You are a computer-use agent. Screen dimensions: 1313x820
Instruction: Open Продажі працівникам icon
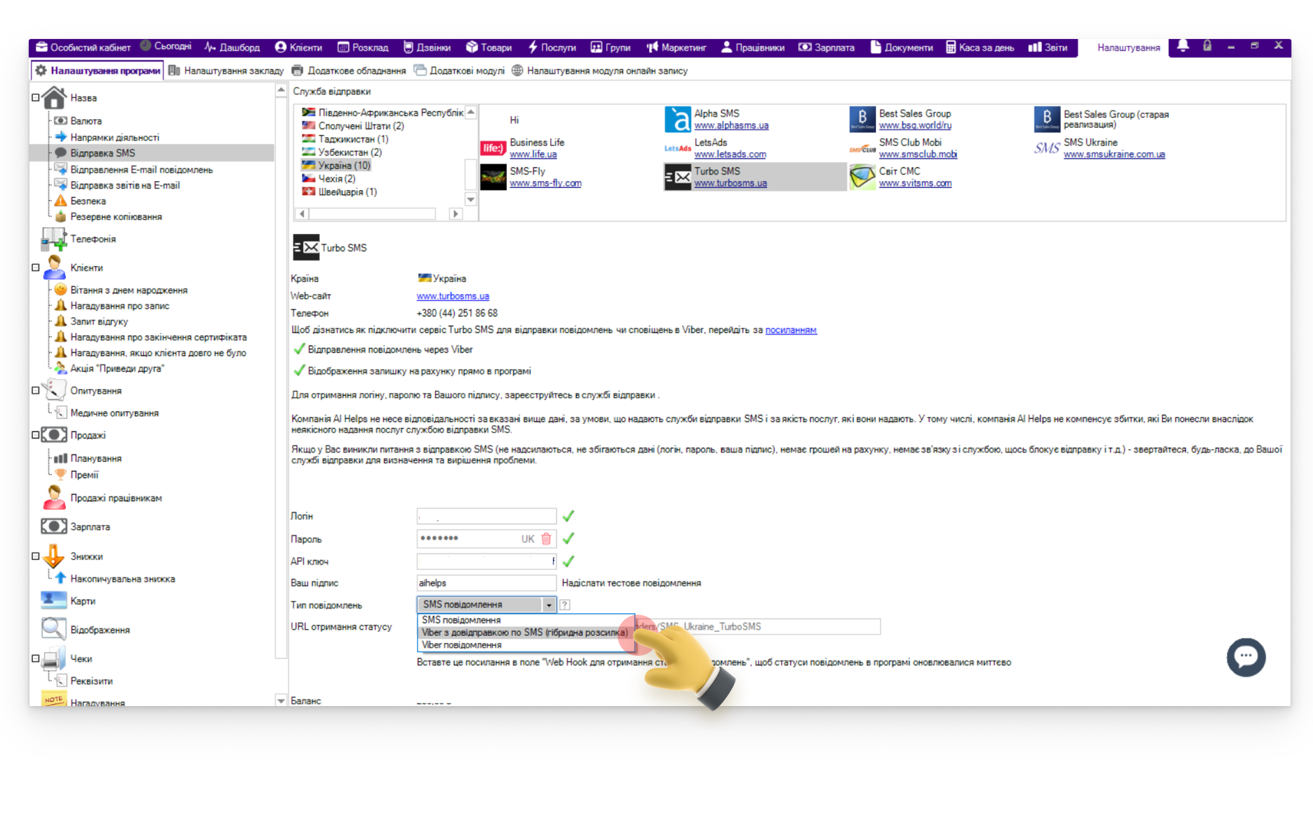(x=54, y=498)
